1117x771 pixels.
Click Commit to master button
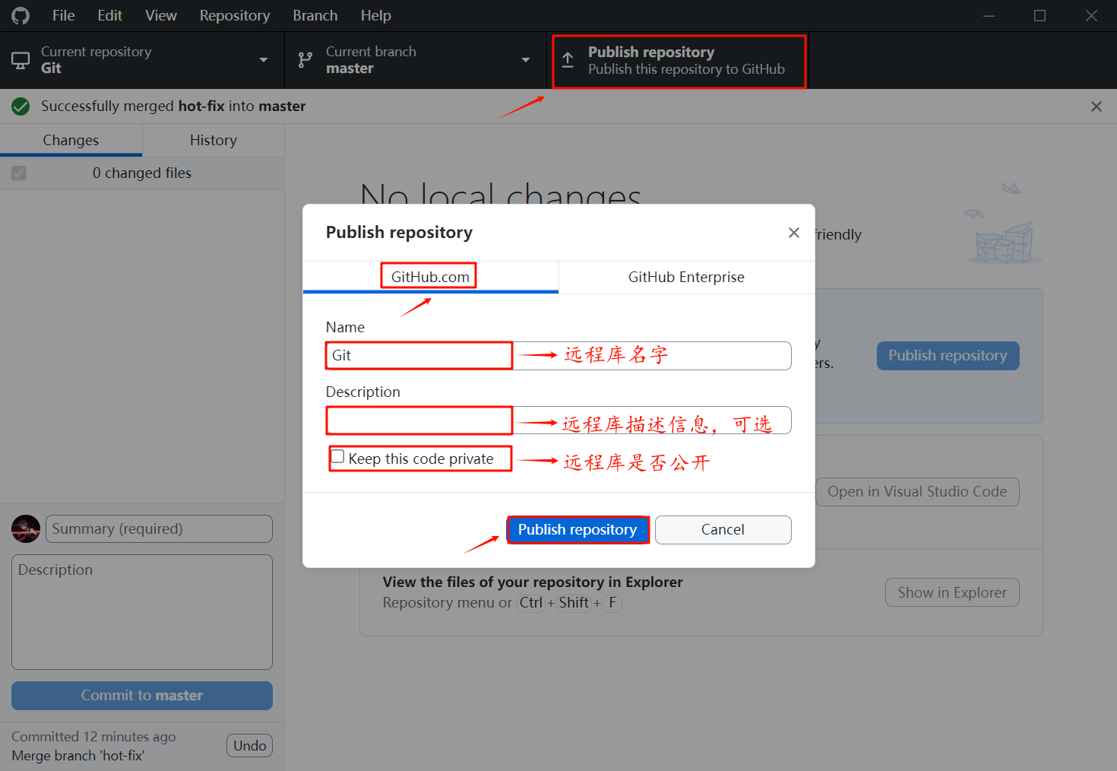pos(142,696)
